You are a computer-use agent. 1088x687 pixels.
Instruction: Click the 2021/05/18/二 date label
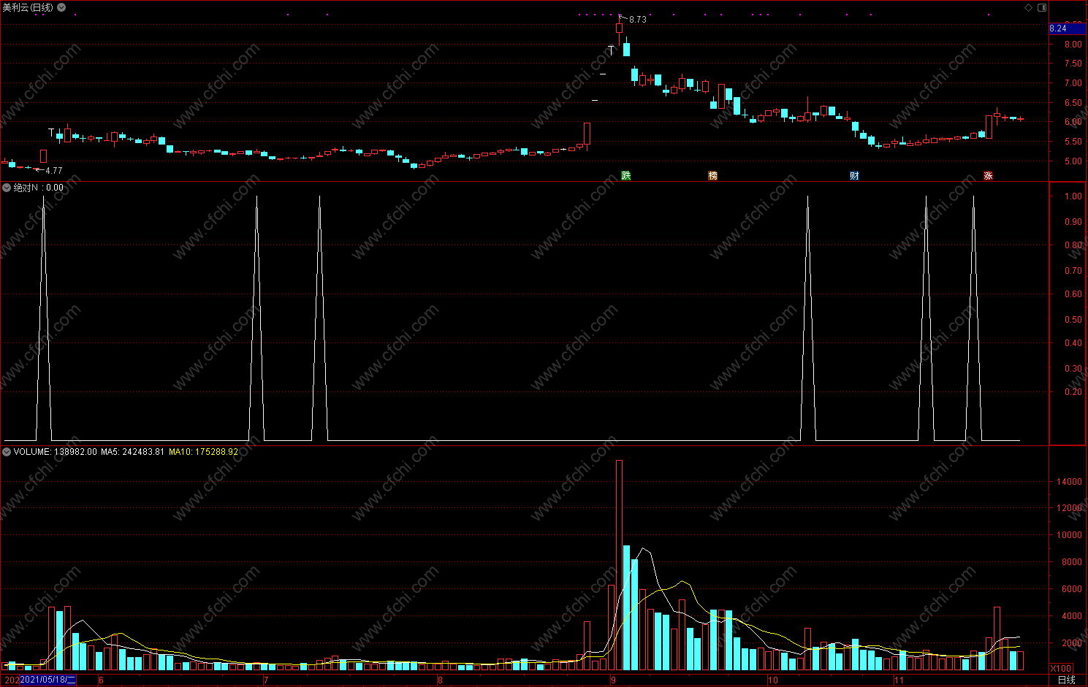coord(47,680)
